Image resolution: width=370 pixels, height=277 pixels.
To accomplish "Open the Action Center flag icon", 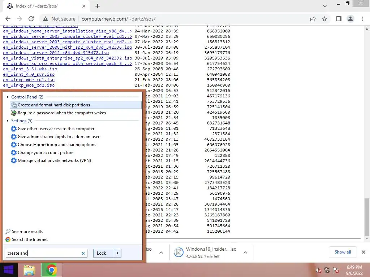I will (336, 270).
